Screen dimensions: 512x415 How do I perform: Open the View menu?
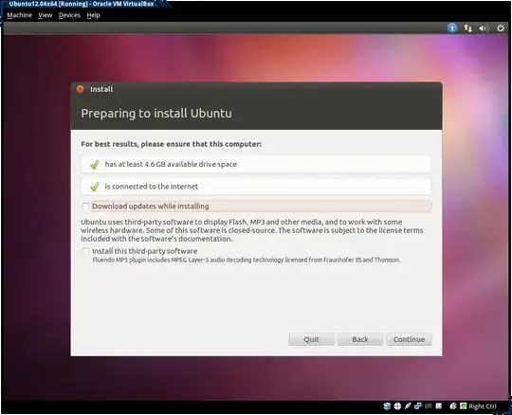coord(46,15)
